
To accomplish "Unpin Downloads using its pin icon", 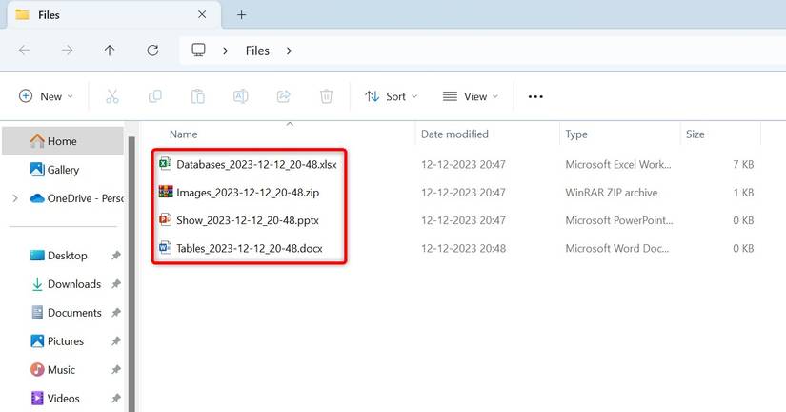I will pos(116,284).
